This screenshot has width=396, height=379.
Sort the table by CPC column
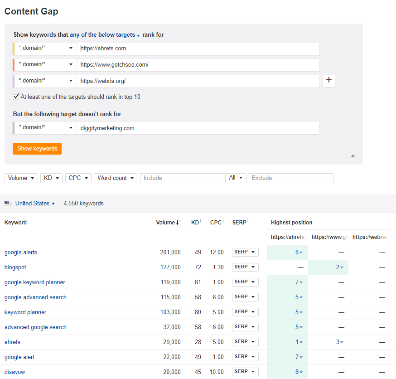(216, 223)
